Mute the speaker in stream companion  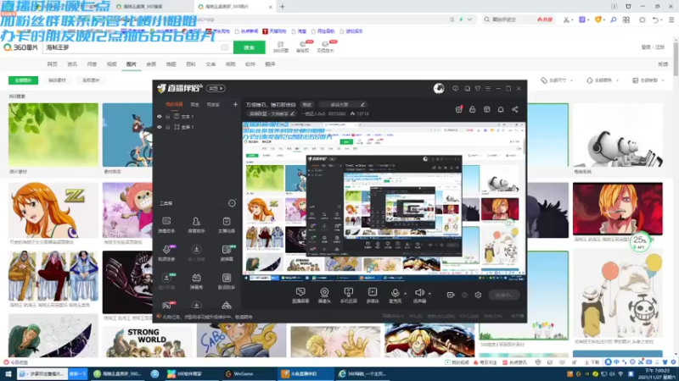419,295
